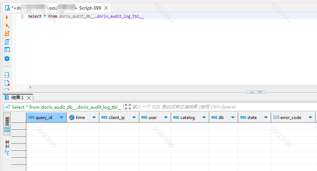The width and height of the screenshot is (317, 171).
Task: Run the SQL statement with Execute icon
Action: 7,17
